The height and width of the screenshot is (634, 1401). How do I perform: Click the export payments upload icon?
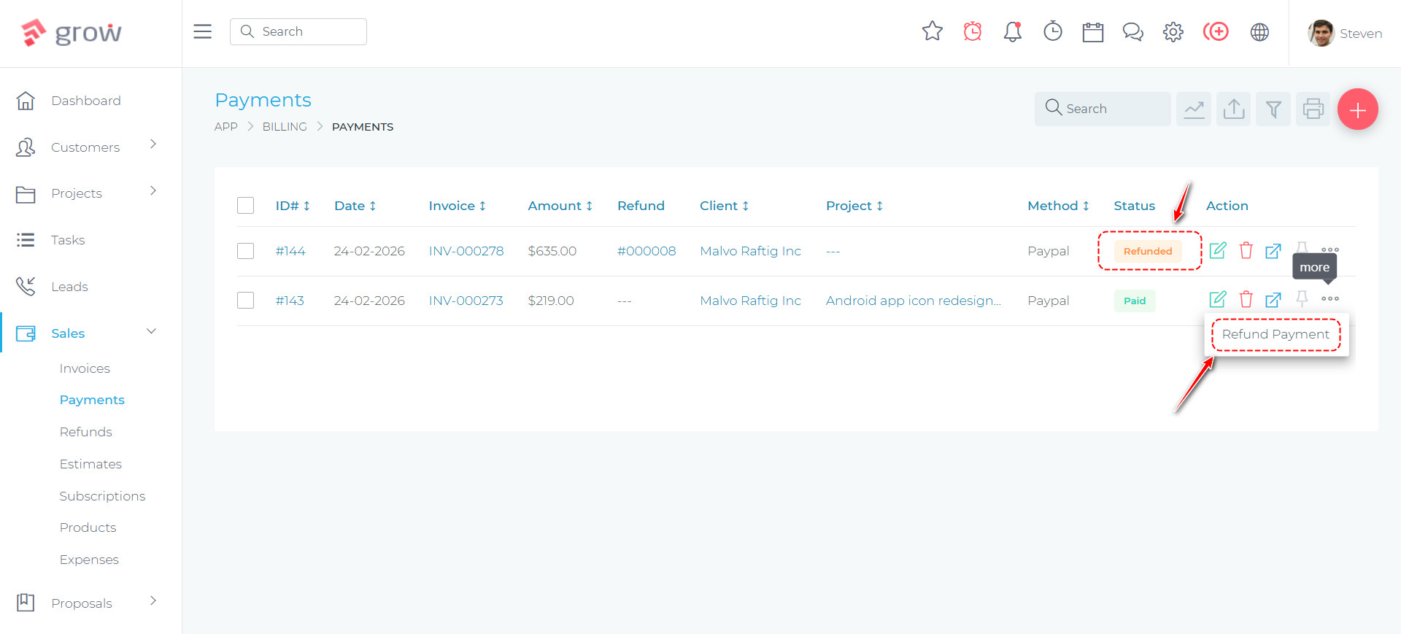tap(1233, 109)
